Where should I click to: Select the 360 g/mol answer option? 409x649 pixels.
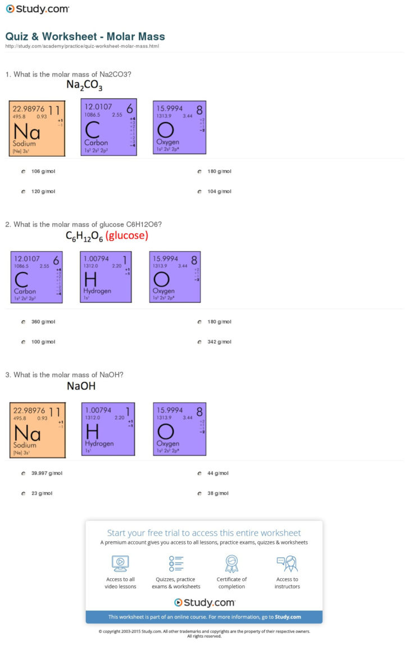pos(23,322)
